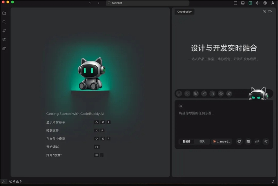Select the Figma import icon above the chat input

click(x=179, y=93)
